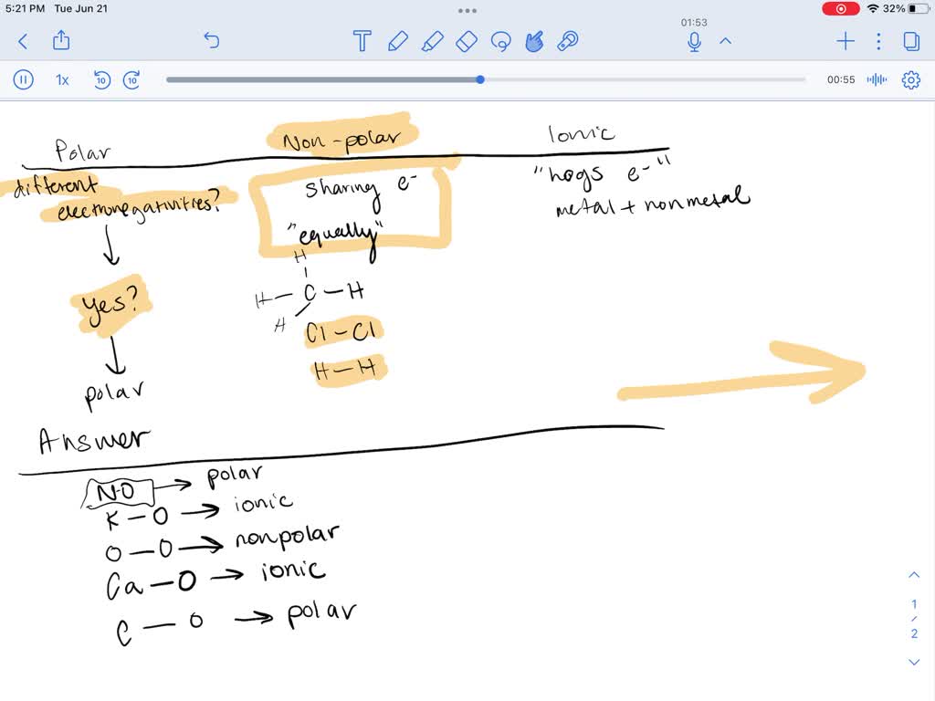935x701 pixels.
Task: Select the Pen tool
Action: point(398,41)
